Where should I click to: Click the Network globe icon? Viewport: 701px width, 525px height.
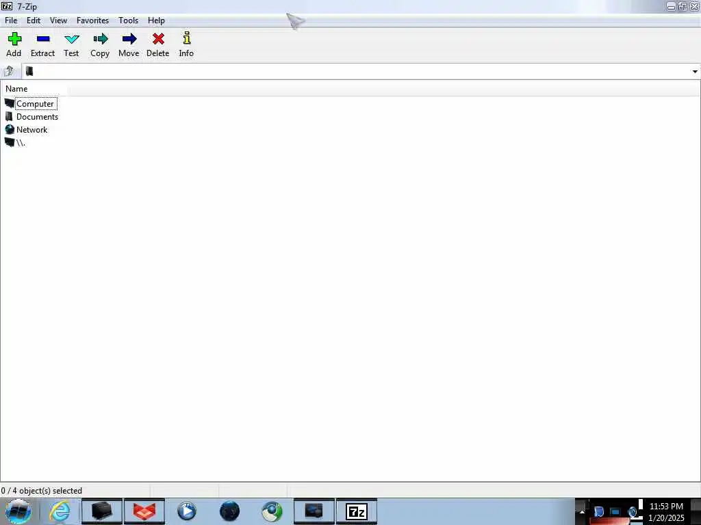(x=10, y=129)
